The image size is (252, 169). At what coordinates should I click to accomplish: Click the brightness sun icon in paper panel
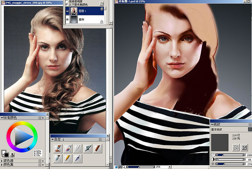213,164
